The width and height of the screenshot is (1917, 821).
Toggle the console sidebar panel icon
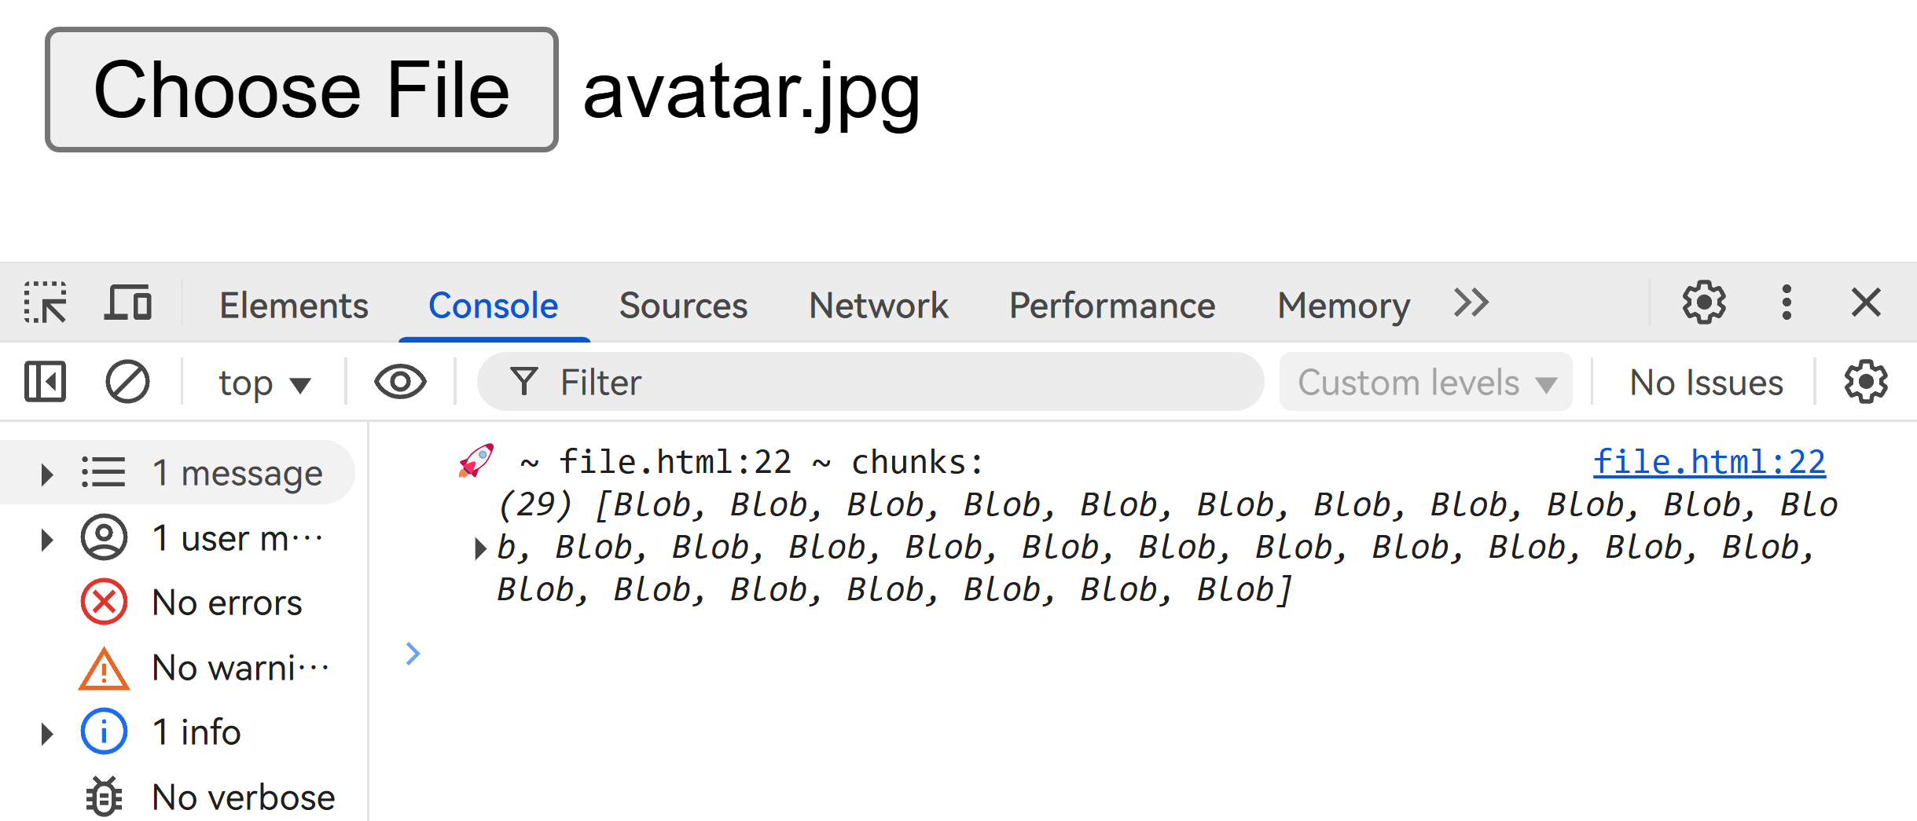tap(46, 383)
